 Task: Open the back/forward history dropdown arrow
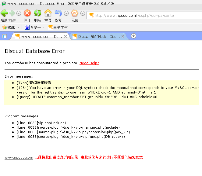(19, 13)
